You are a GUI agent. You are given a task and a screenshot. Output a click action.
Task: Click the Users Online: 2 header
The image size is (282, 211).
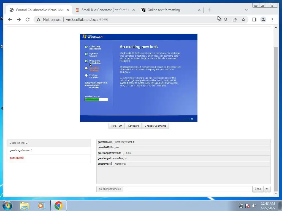tap(49, 143)
